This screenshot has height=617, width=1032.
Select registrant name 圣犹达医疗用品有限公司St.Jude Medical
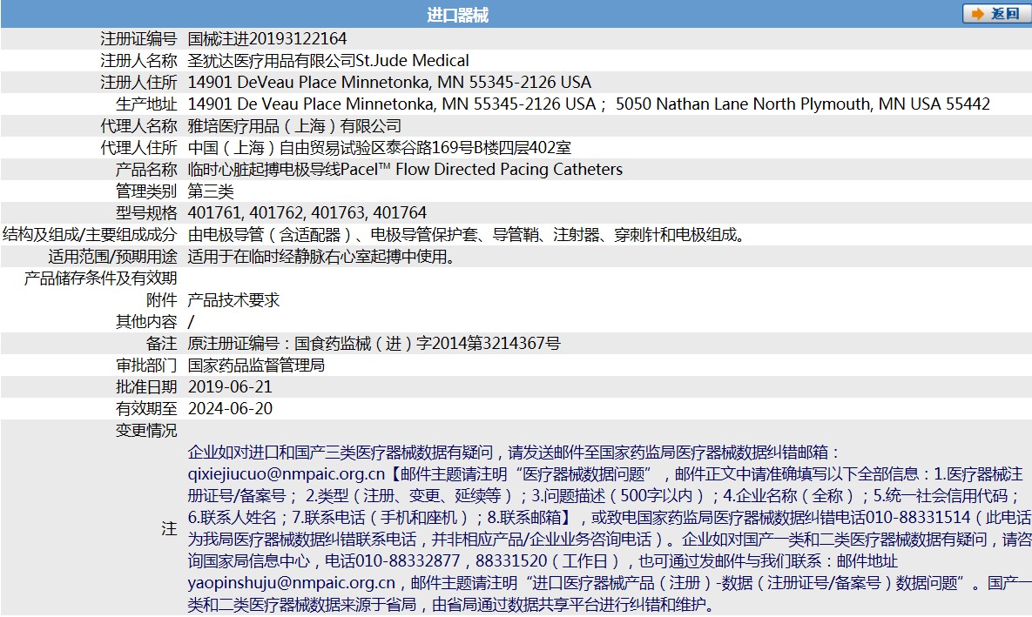pos(328,61)
